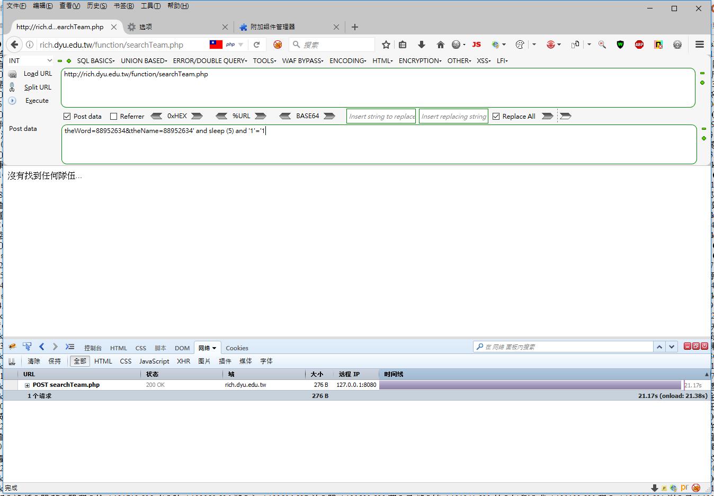Click the magnifier H search extension icon

coord(602,45)
